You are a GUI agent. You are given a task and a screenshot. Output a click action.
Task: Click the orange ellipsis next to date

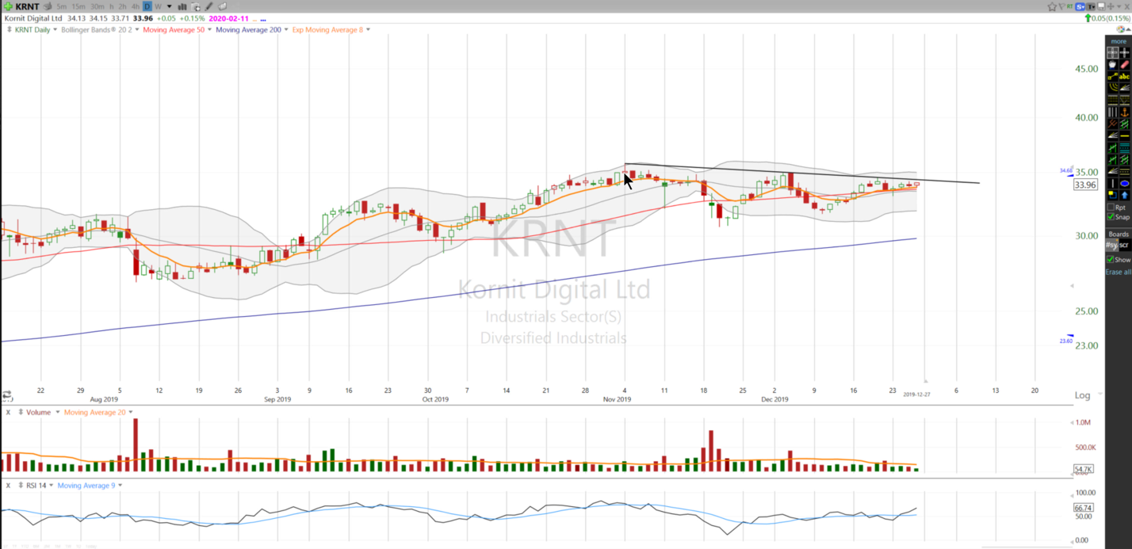pyautogui.click(x=254, y=19)
